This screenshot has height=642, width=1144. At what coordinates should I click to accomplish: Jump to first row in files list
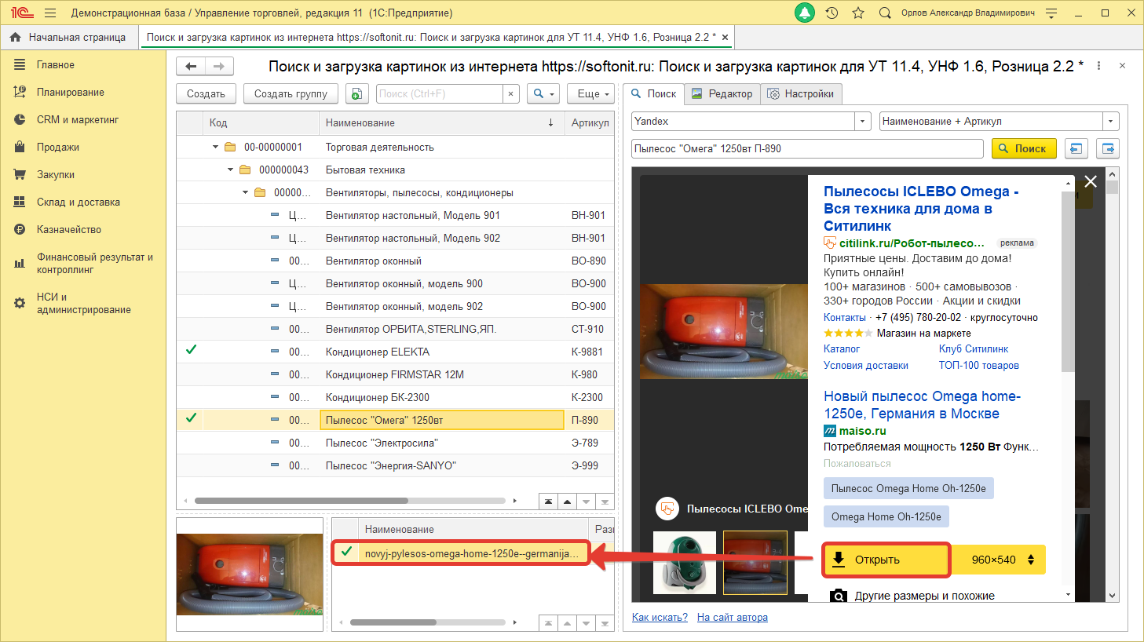548,623
